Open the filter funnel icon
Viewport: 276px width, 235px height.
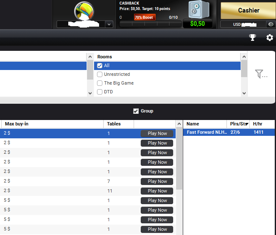click(261, 74)
